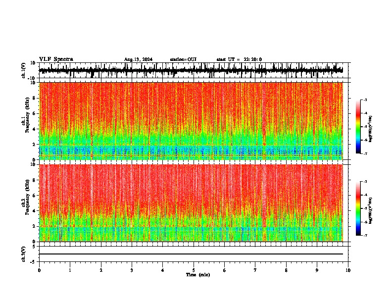This screenshot has width=392, height=303.
Task: Click the "VLF Spectra" title text
Action: coord(56,59)
